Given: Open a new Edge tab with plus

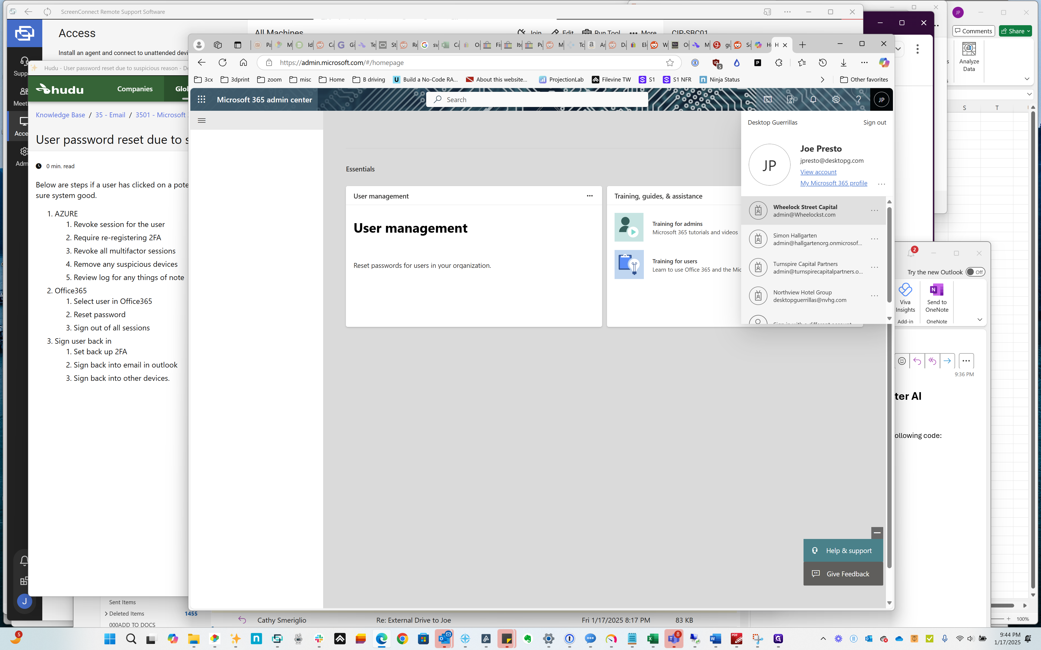Looking at the screenshot, I should click(802, 45).
